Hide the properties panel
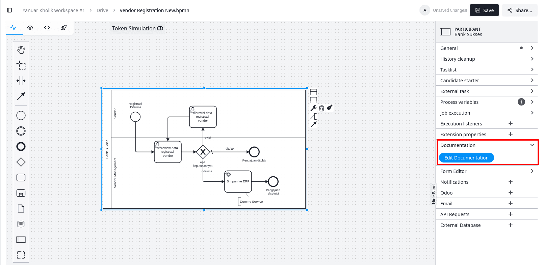The width and height of the screenshot is (543, 265). (x=434, y=194)
